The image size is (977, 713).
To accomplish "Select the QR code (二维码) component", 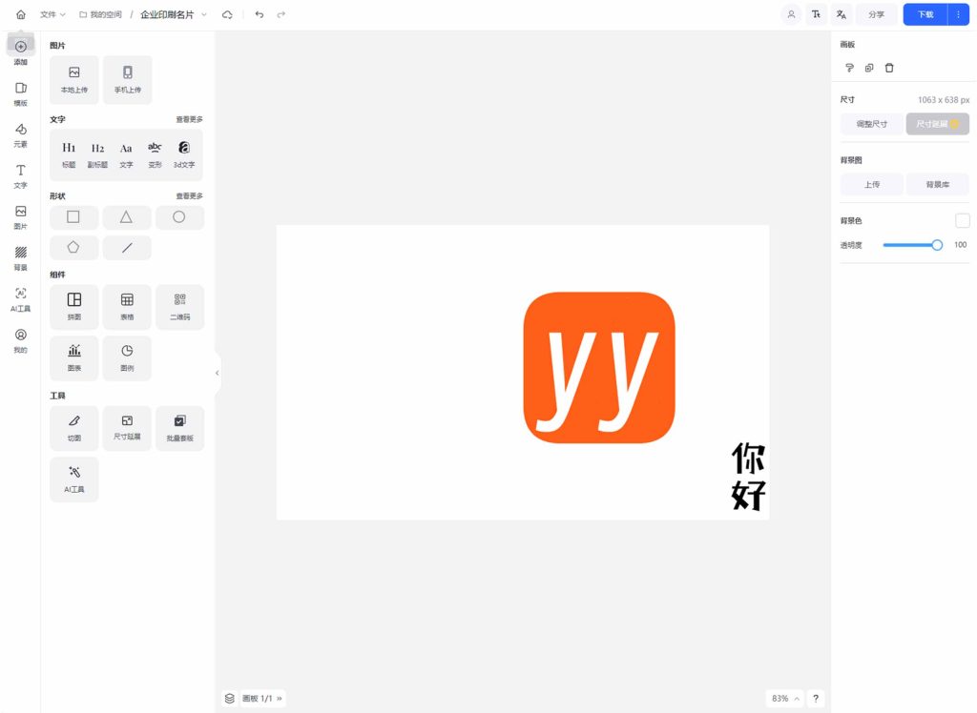I will coord(179,306).
